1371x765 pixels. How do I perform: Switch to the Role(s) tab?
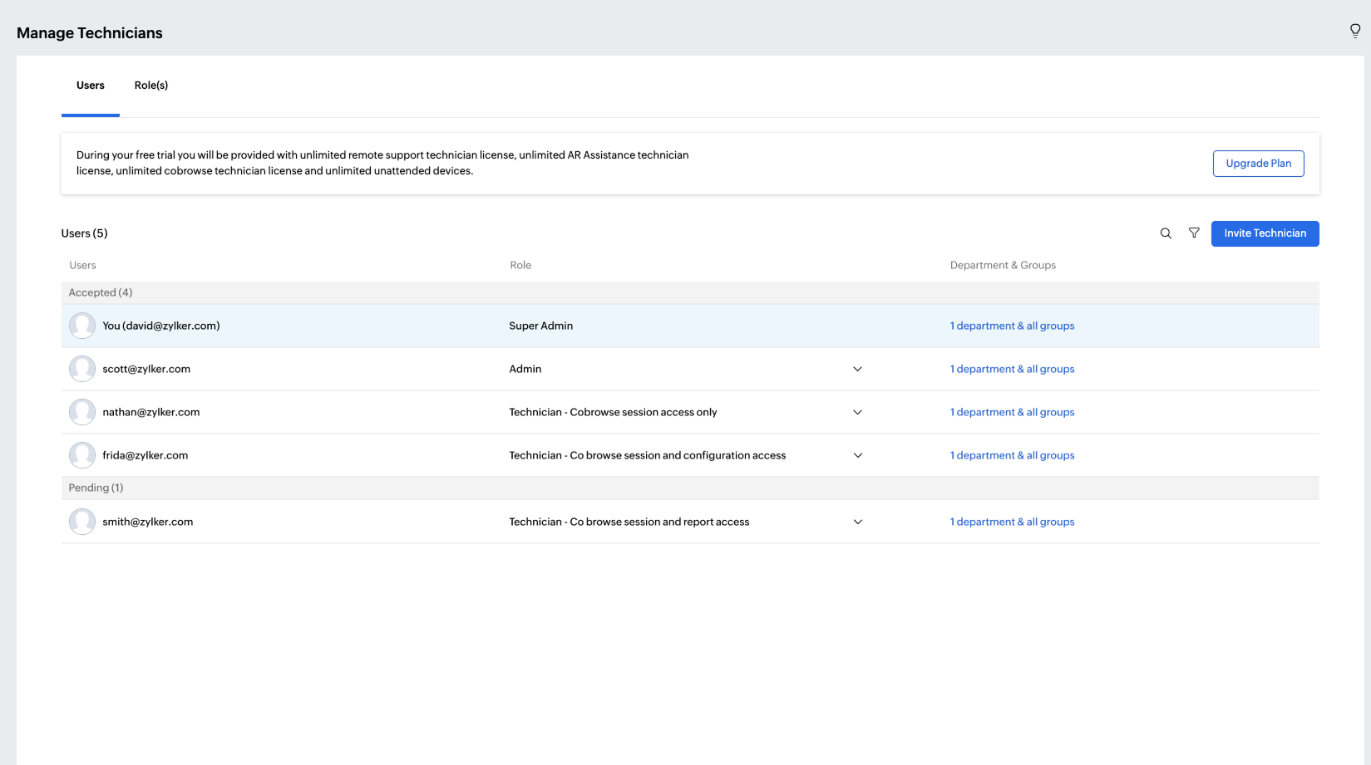151,86
